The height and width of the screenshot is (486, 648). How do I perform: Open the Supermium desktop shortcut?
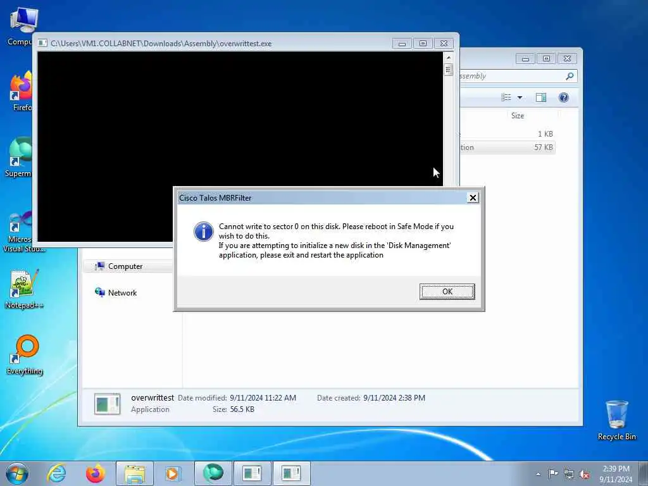[18, 158]
